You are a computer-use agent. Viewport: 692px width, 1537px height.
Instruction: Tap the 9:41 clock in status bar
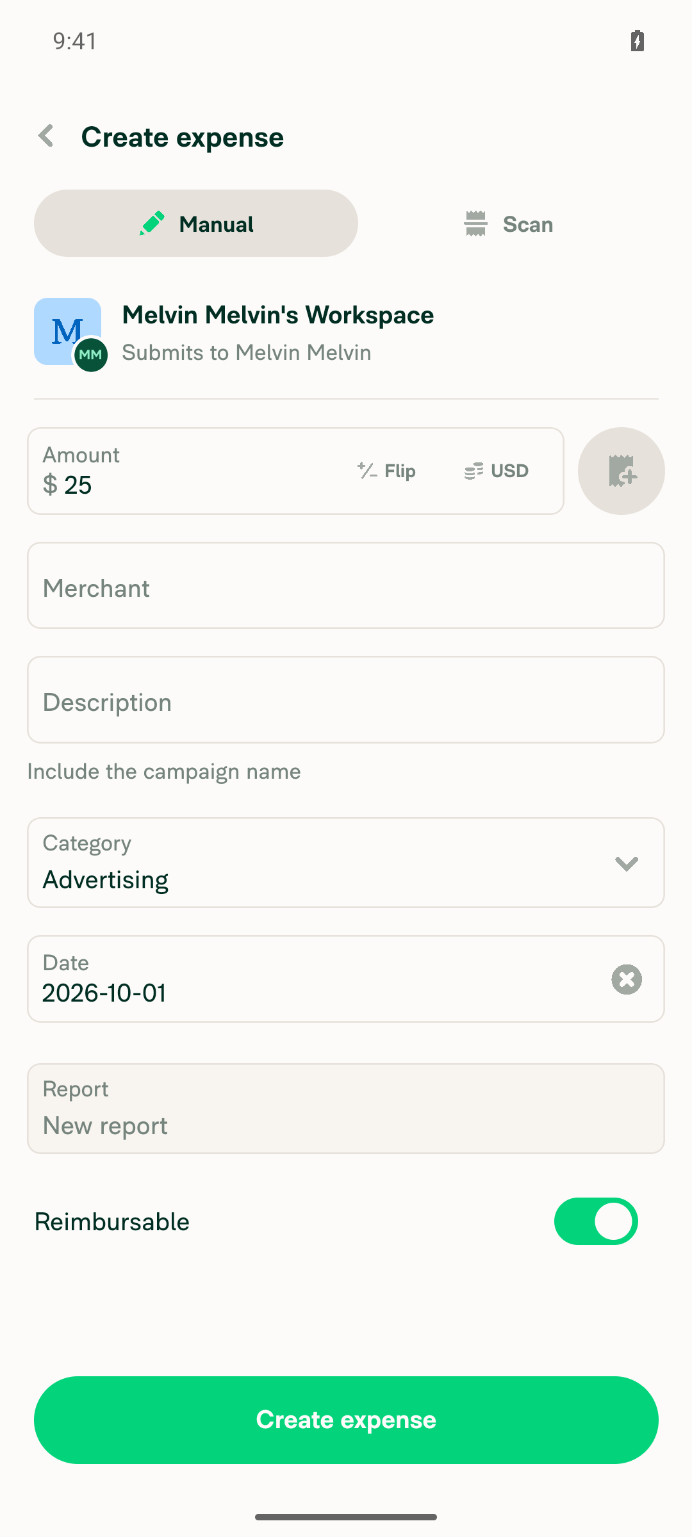[x=75, y=41]
